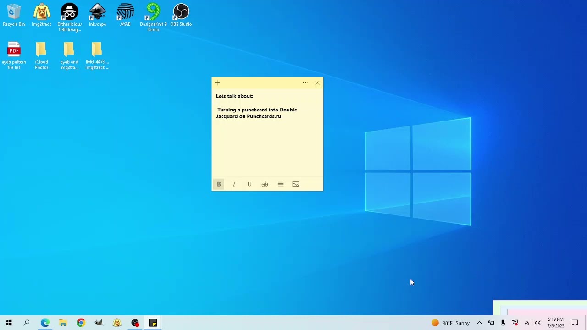This screenshot has width=587, height=330.
Task: Toggle bold formatting in the sticky note
Action: [x=219, y=184]
